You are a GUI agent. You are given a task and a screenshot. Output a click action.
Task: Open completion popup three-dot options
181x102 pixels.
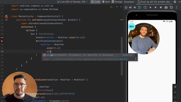[x=136, y=59]
